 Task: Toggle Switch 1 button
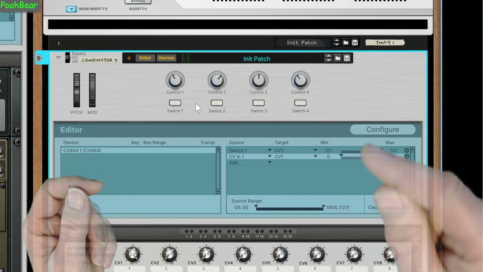[x=175, y=103]
